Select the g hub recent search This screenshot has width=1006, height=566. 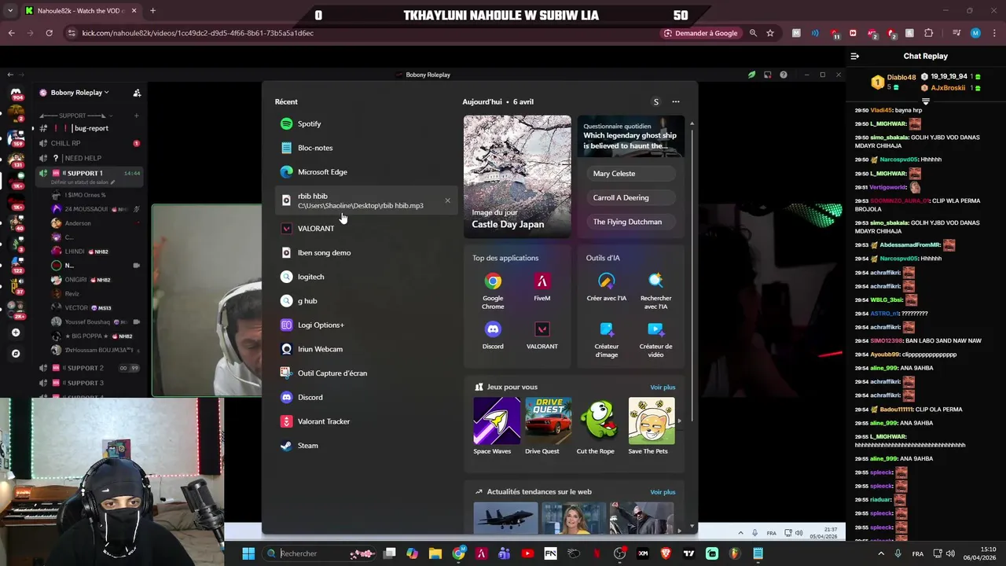(365, 301)
